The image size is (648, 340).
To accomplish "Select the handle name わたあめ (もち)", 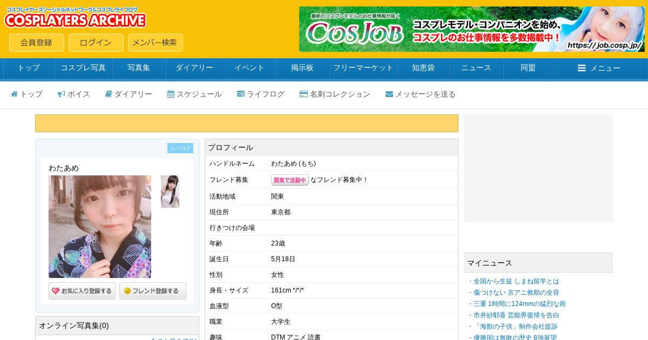I will pyautogui.click(x=293, y=164).
